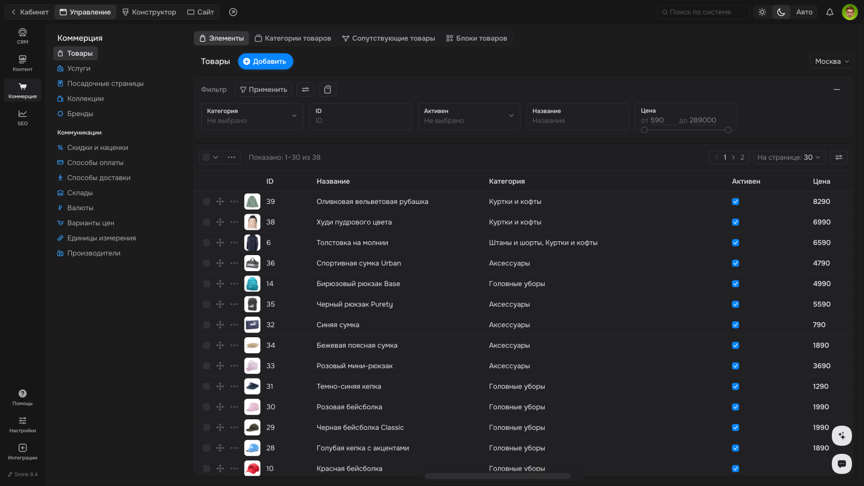
Task: Go to next page arrow
Action: tap(733, 157)
